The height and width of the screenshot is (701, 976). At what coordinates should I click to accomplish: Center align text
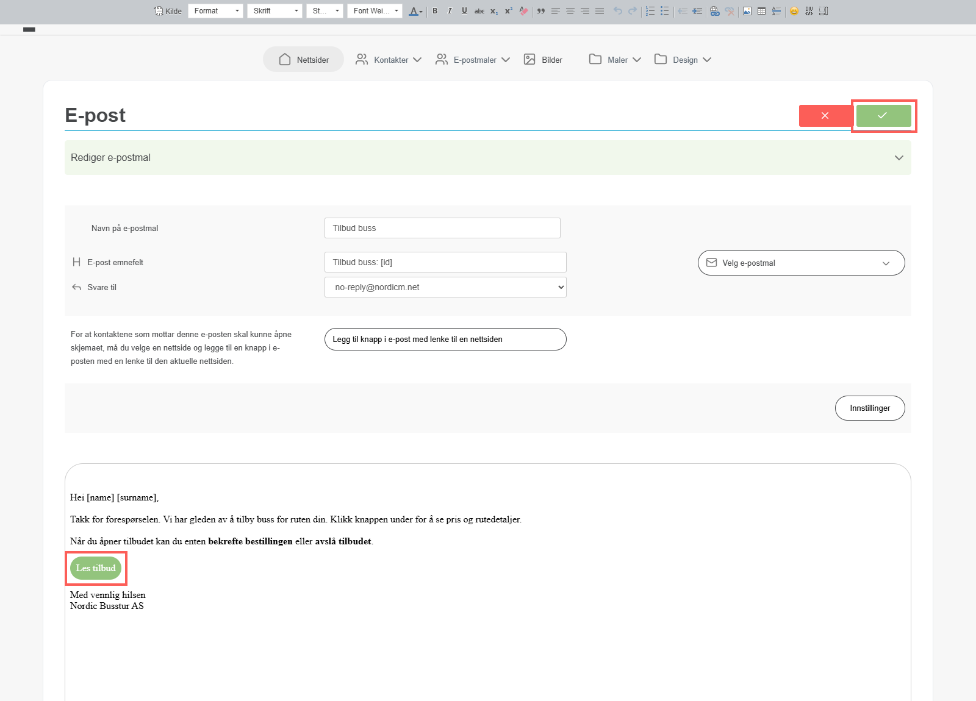click(570, 11)
